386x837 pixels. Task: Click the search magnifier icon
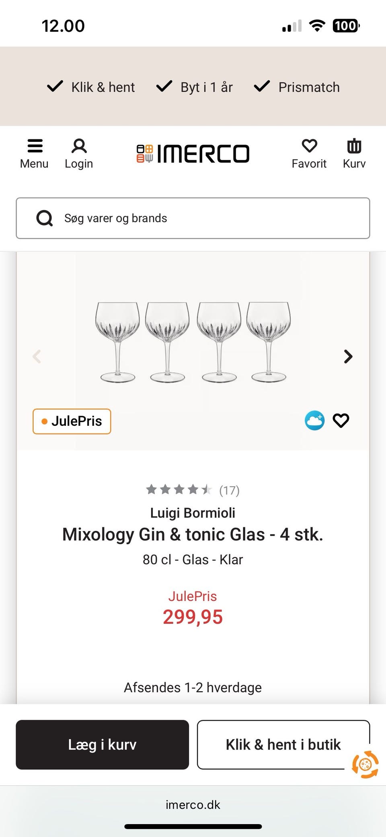pos(45,218)
